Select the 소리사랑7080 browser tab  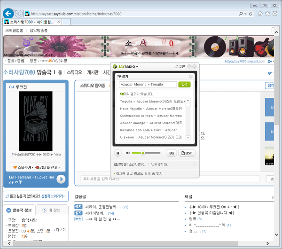pos(32,22)
